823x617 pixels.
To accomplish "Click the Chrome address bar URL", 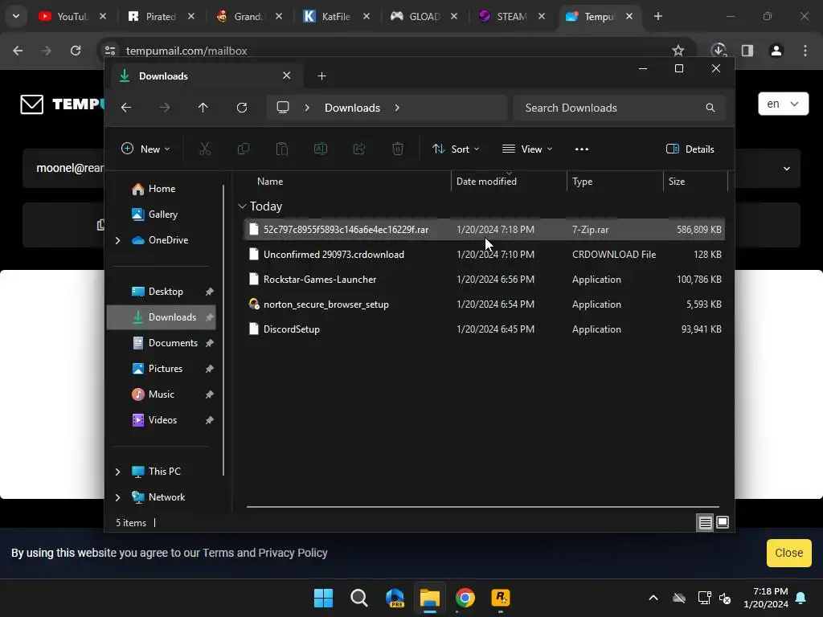I will (186, 51).
